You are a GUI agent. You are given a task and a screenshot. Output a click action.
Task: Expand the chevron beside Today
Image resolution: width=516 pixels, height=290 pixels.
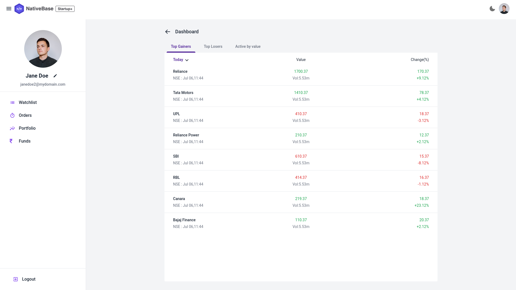(187, 60)
